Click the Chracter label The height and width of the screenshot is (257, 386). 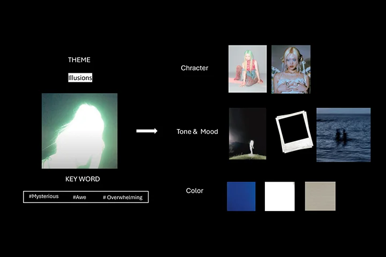point(195,68)
